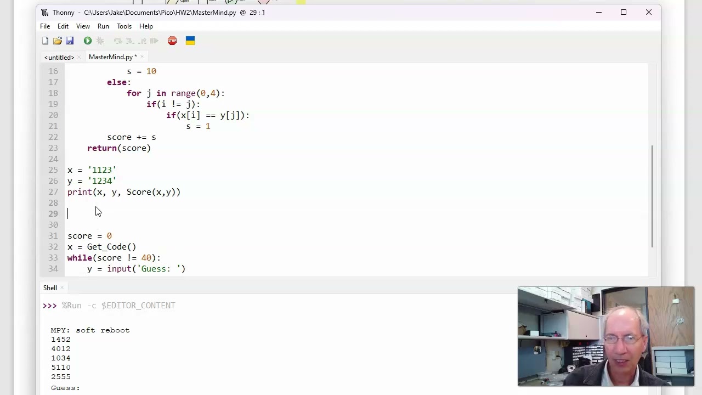The image size is (702, 395).
Task: Open the View menu
Action: tap(83, 26)
